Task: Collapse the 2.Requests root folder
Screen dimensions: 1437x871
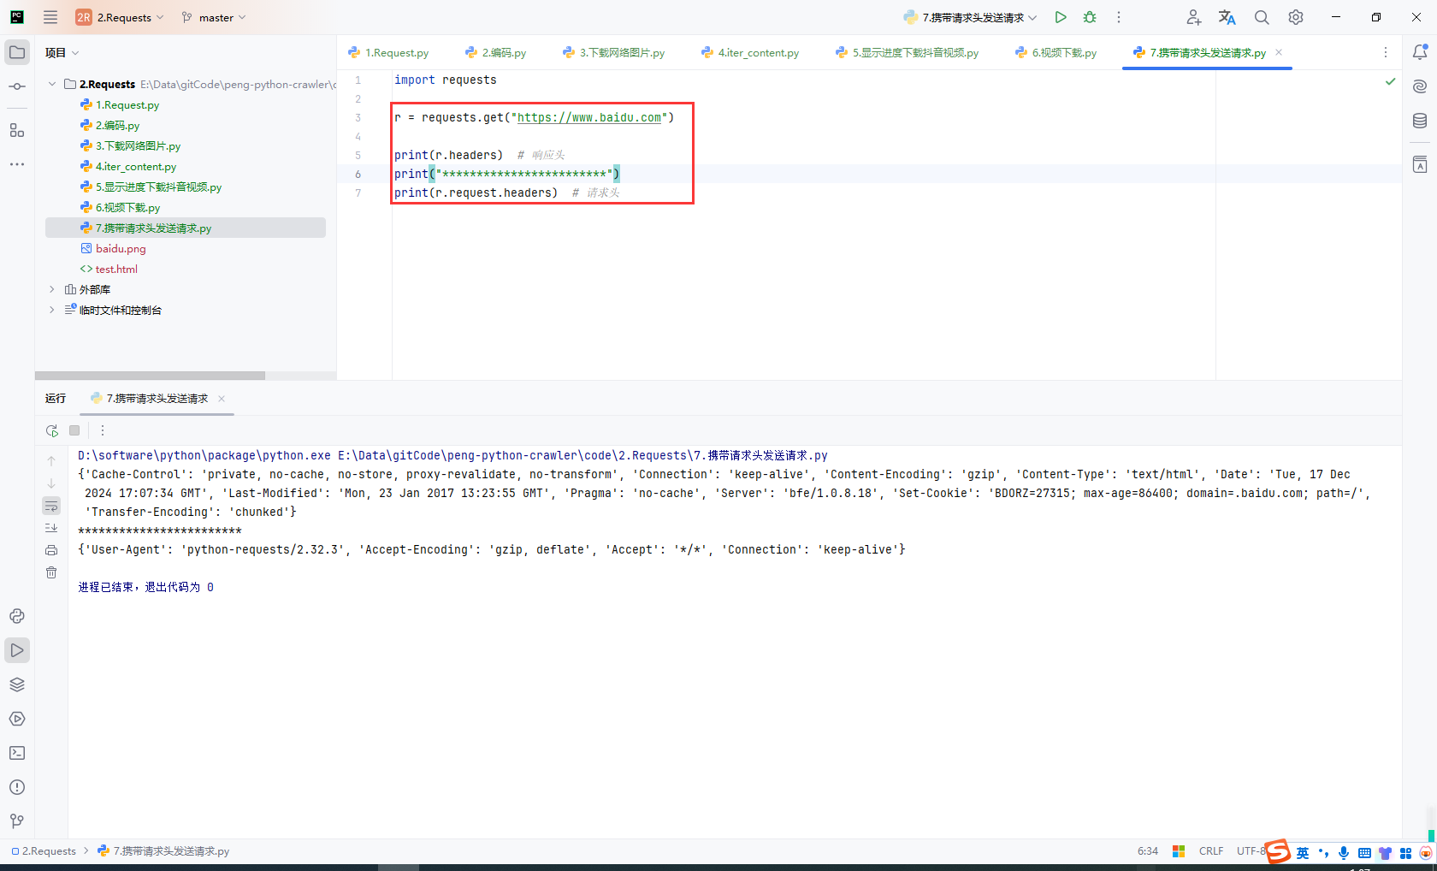Action: pos(52,84)
